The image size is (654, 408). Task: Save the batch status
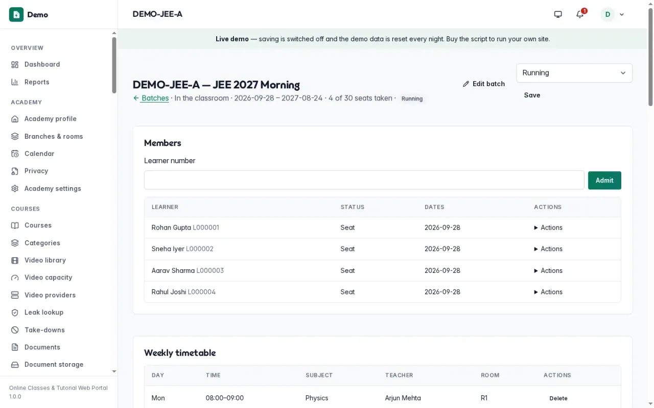(x=532, y=95)
